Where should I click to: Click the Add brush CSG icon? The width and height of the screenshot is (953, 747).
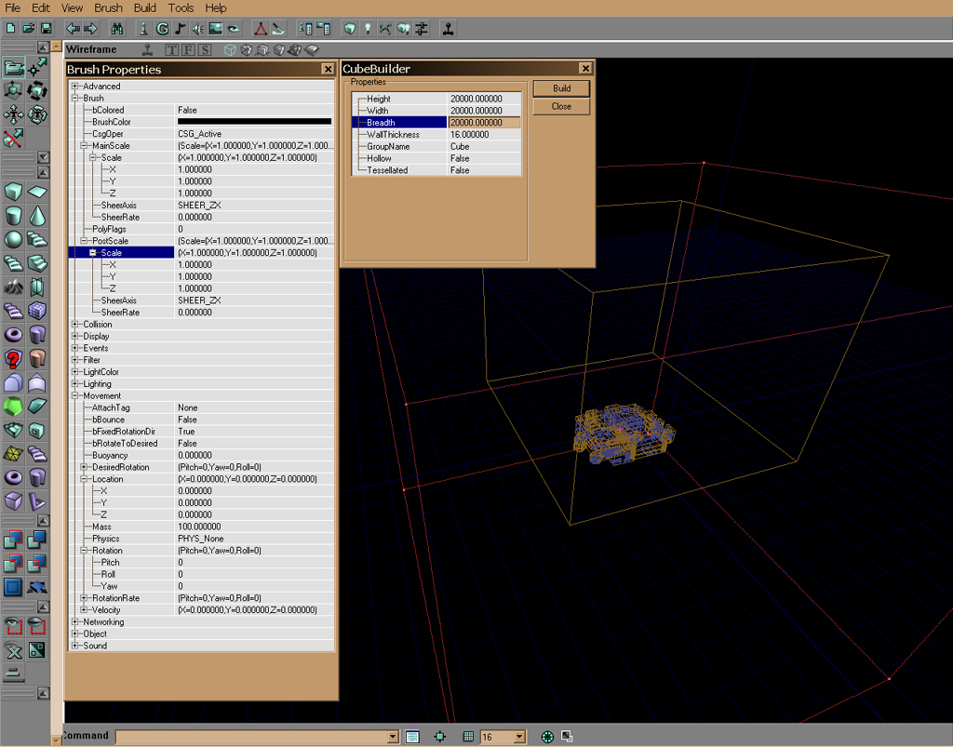13,539
